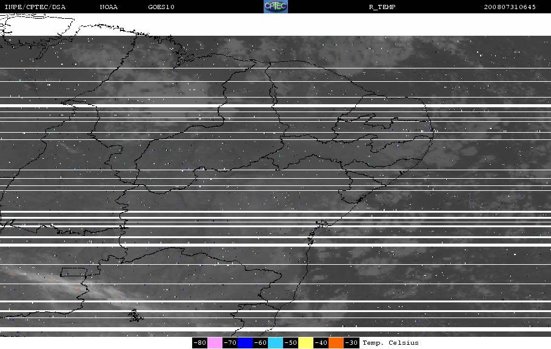Screen dimensions: 551x349
Task: Click the -60 temperature legend label
Action: click(261, 343)
